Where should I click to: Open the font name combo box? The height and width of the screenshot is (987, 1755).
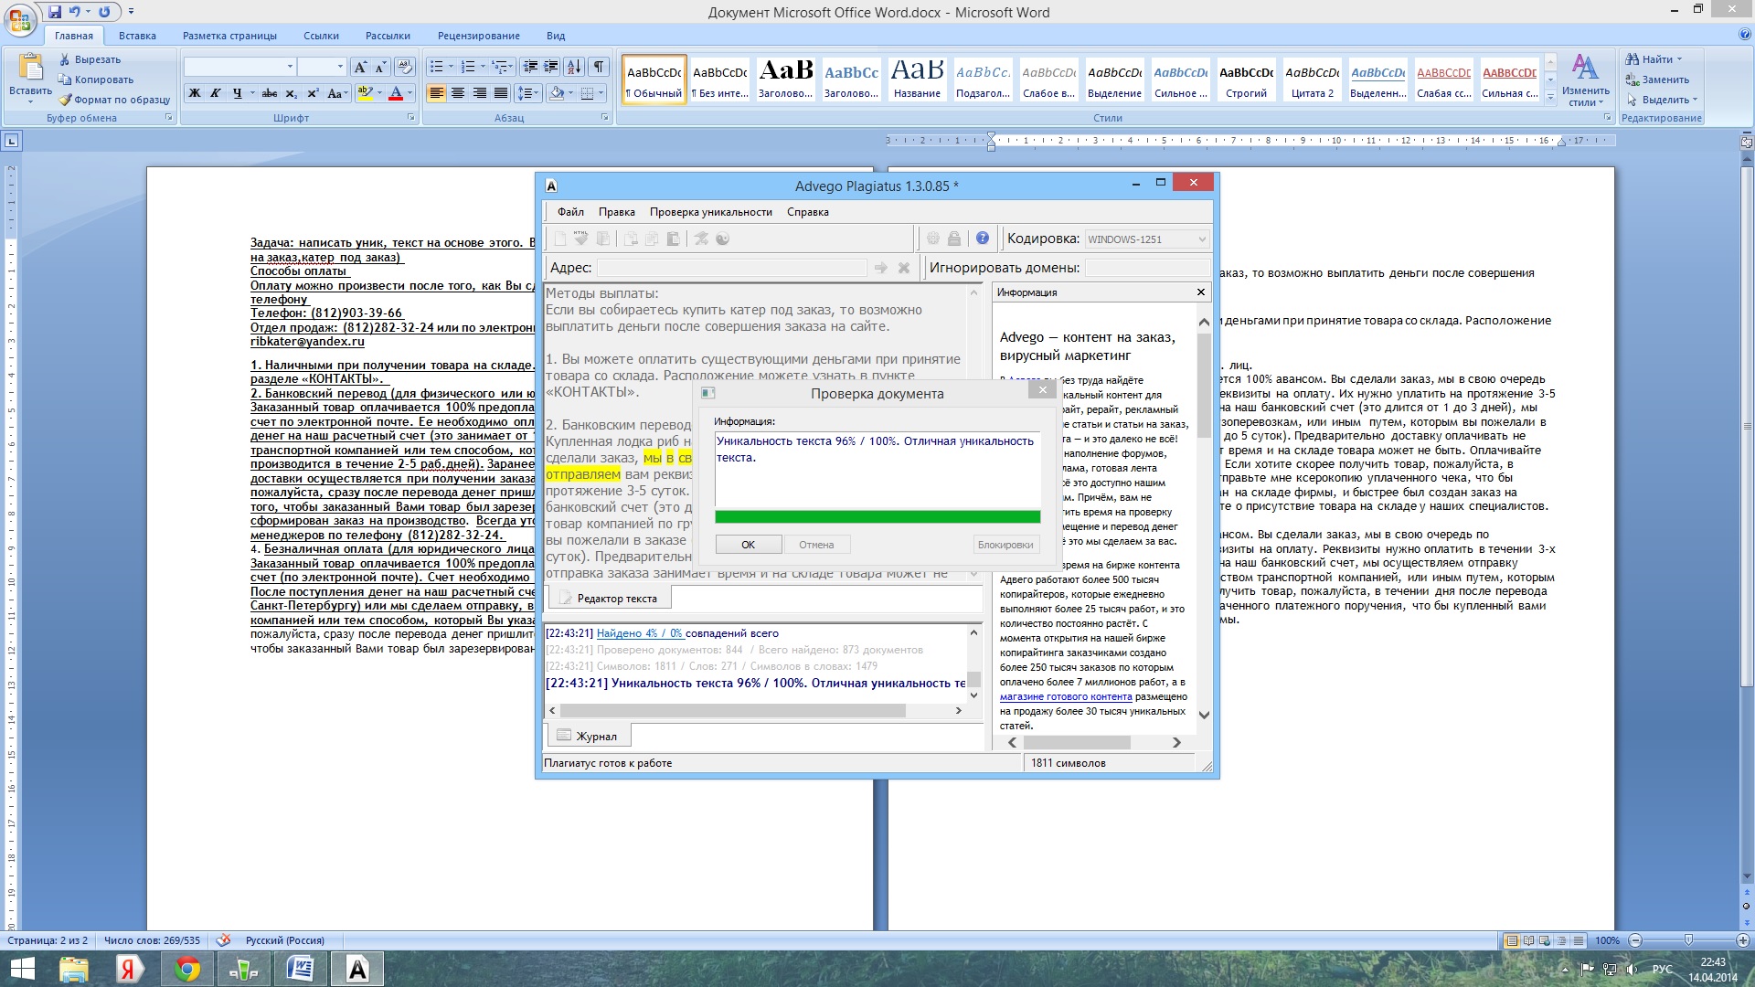(239, 67)
